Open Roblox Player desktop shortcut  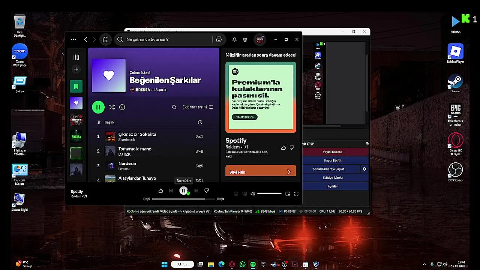[456, 53]
